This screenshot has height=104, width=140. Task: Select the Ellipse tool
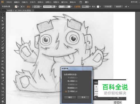(x=3, y=38)
